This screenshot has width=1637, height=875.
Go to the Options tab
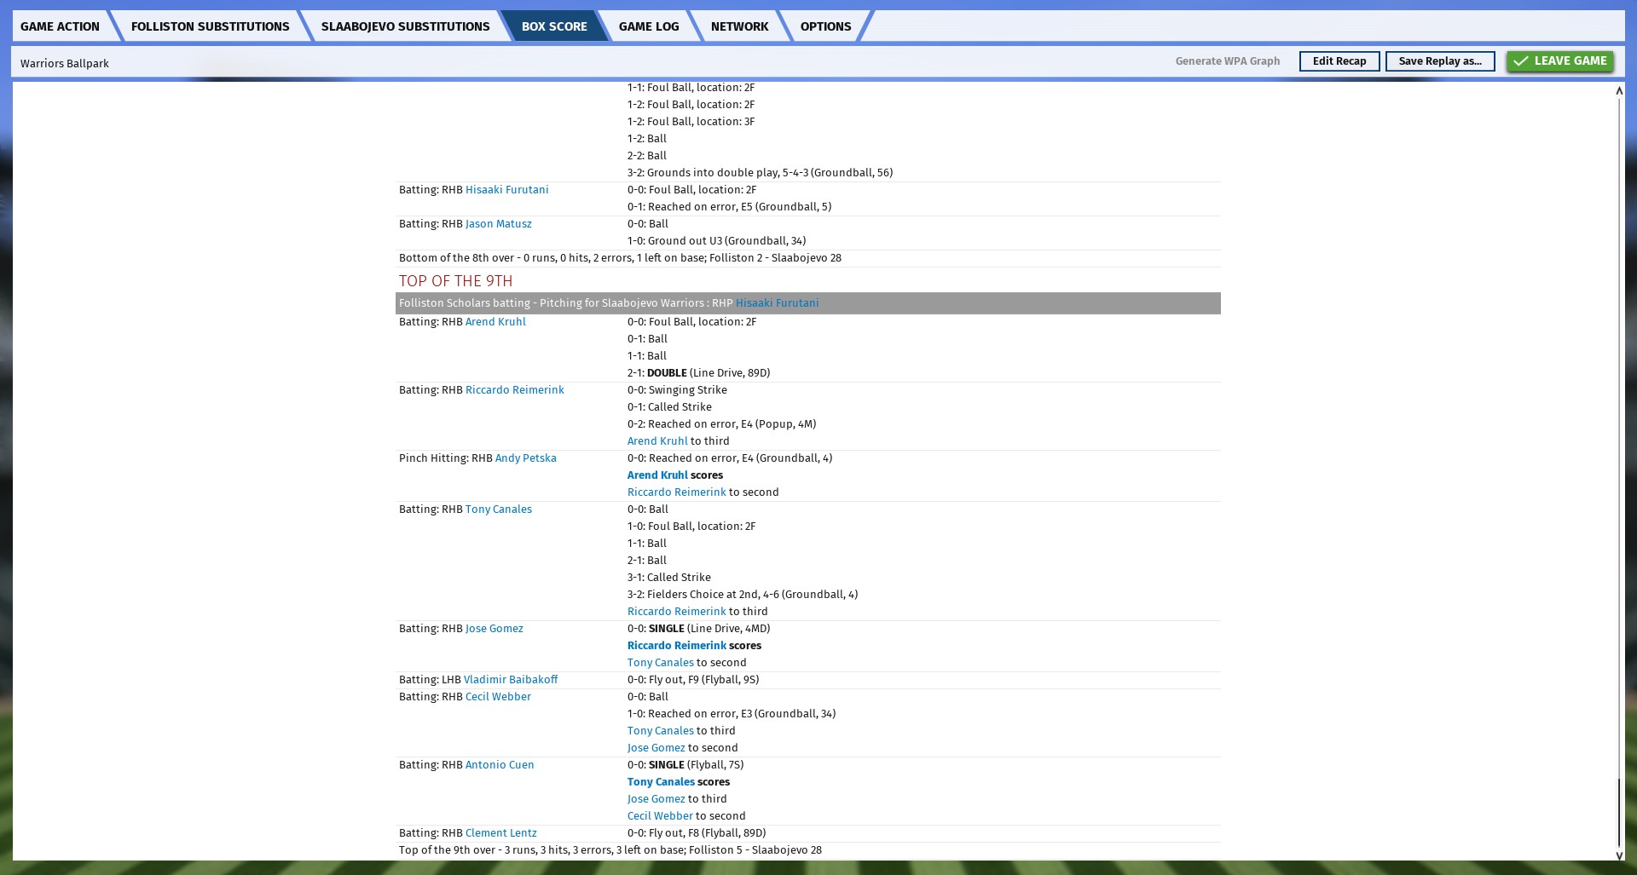click(824, 26)
